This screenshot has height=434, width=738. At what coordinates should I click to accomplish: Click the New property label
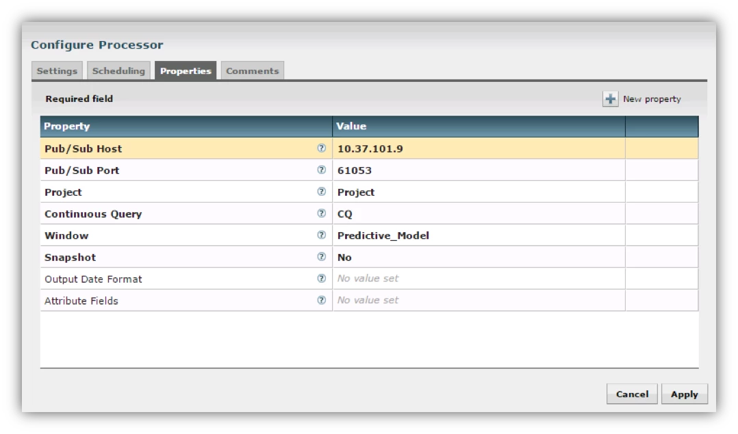coord(652,99)
